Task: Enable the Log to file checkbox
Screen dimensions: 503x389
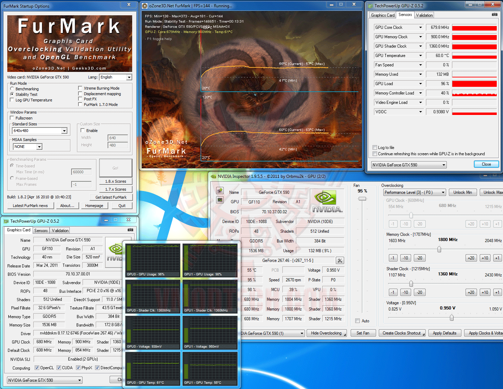Action: click(375, 147)
